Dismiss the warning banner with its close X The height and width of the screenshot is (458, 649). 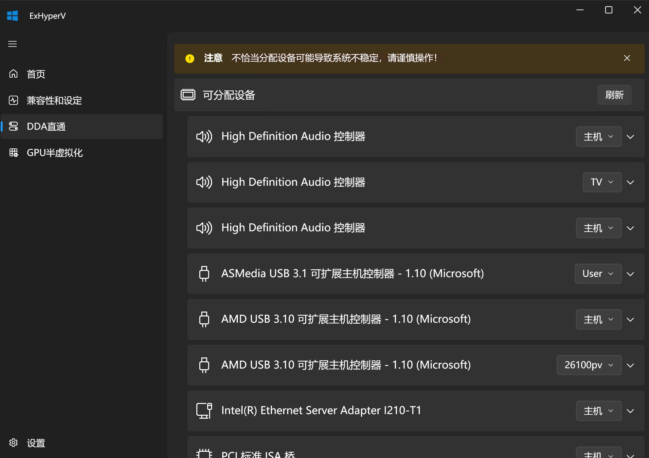pyautogui.click(x=627, y=58)
